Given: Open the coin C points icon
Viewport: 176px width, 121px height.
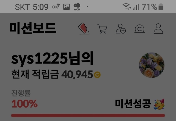Looking at the screenshot, I should tap(139, 29).
